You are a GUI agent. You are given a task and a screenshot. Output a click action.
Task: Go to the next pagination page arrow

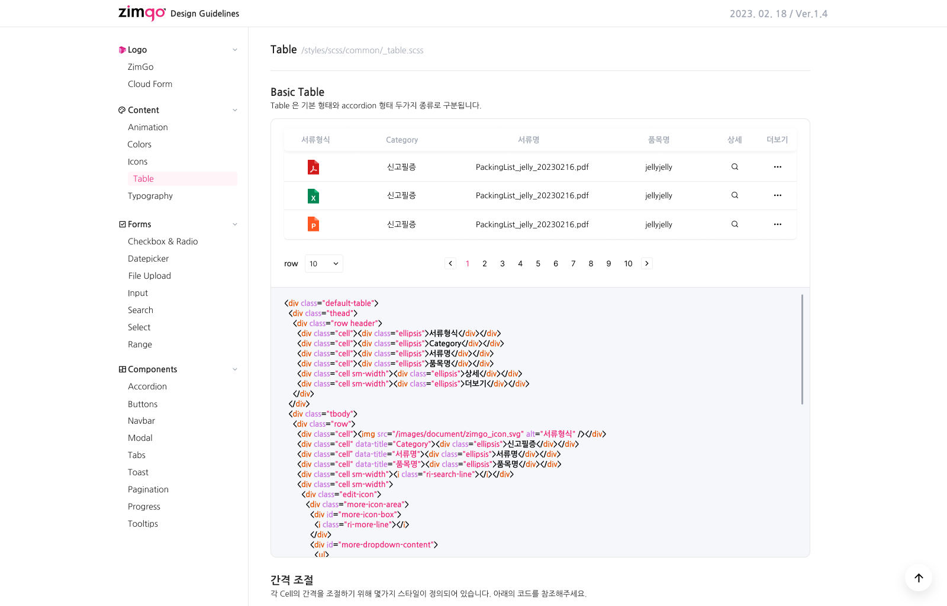click(647, 263)
